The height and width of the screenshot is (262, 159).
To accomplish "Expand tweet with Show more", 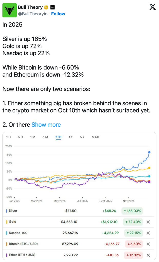I will coord(46,125).
